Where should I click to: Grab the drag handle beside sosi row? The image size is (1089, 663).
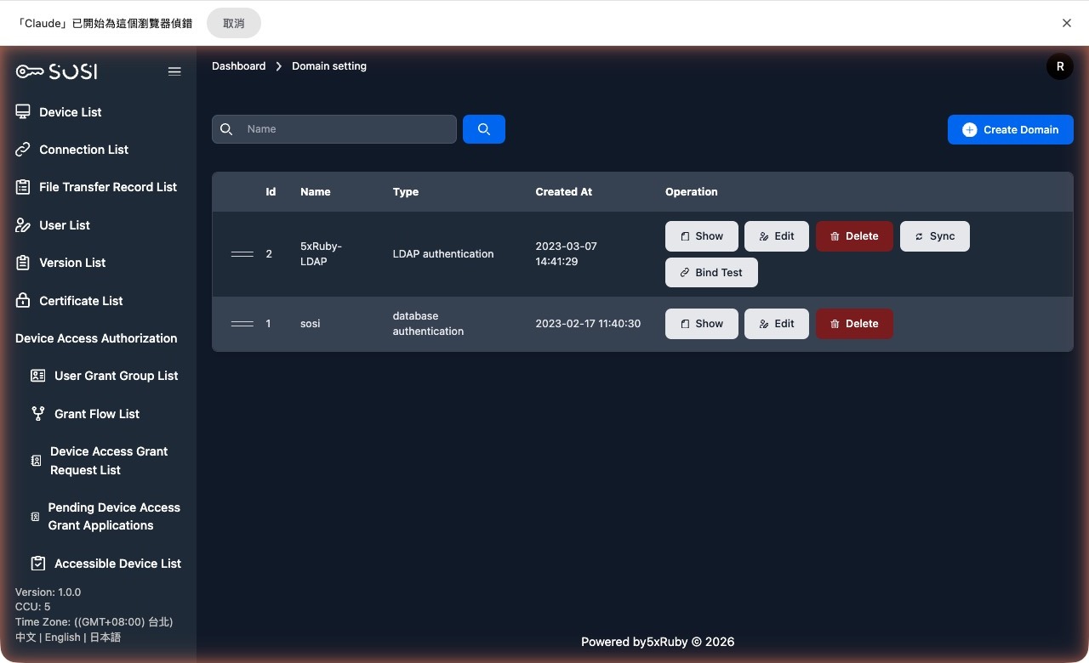click(242, 323)
